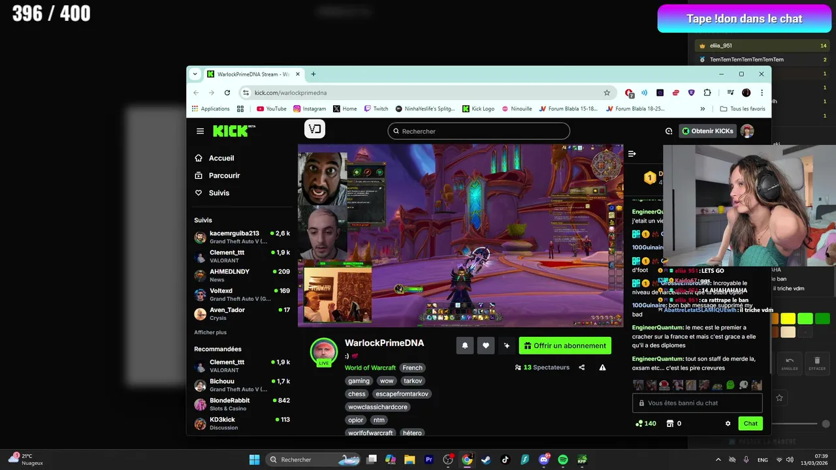Open the Twitch bookmark
Viewport: 836px width, 470px height.
[x=376, y=109]
